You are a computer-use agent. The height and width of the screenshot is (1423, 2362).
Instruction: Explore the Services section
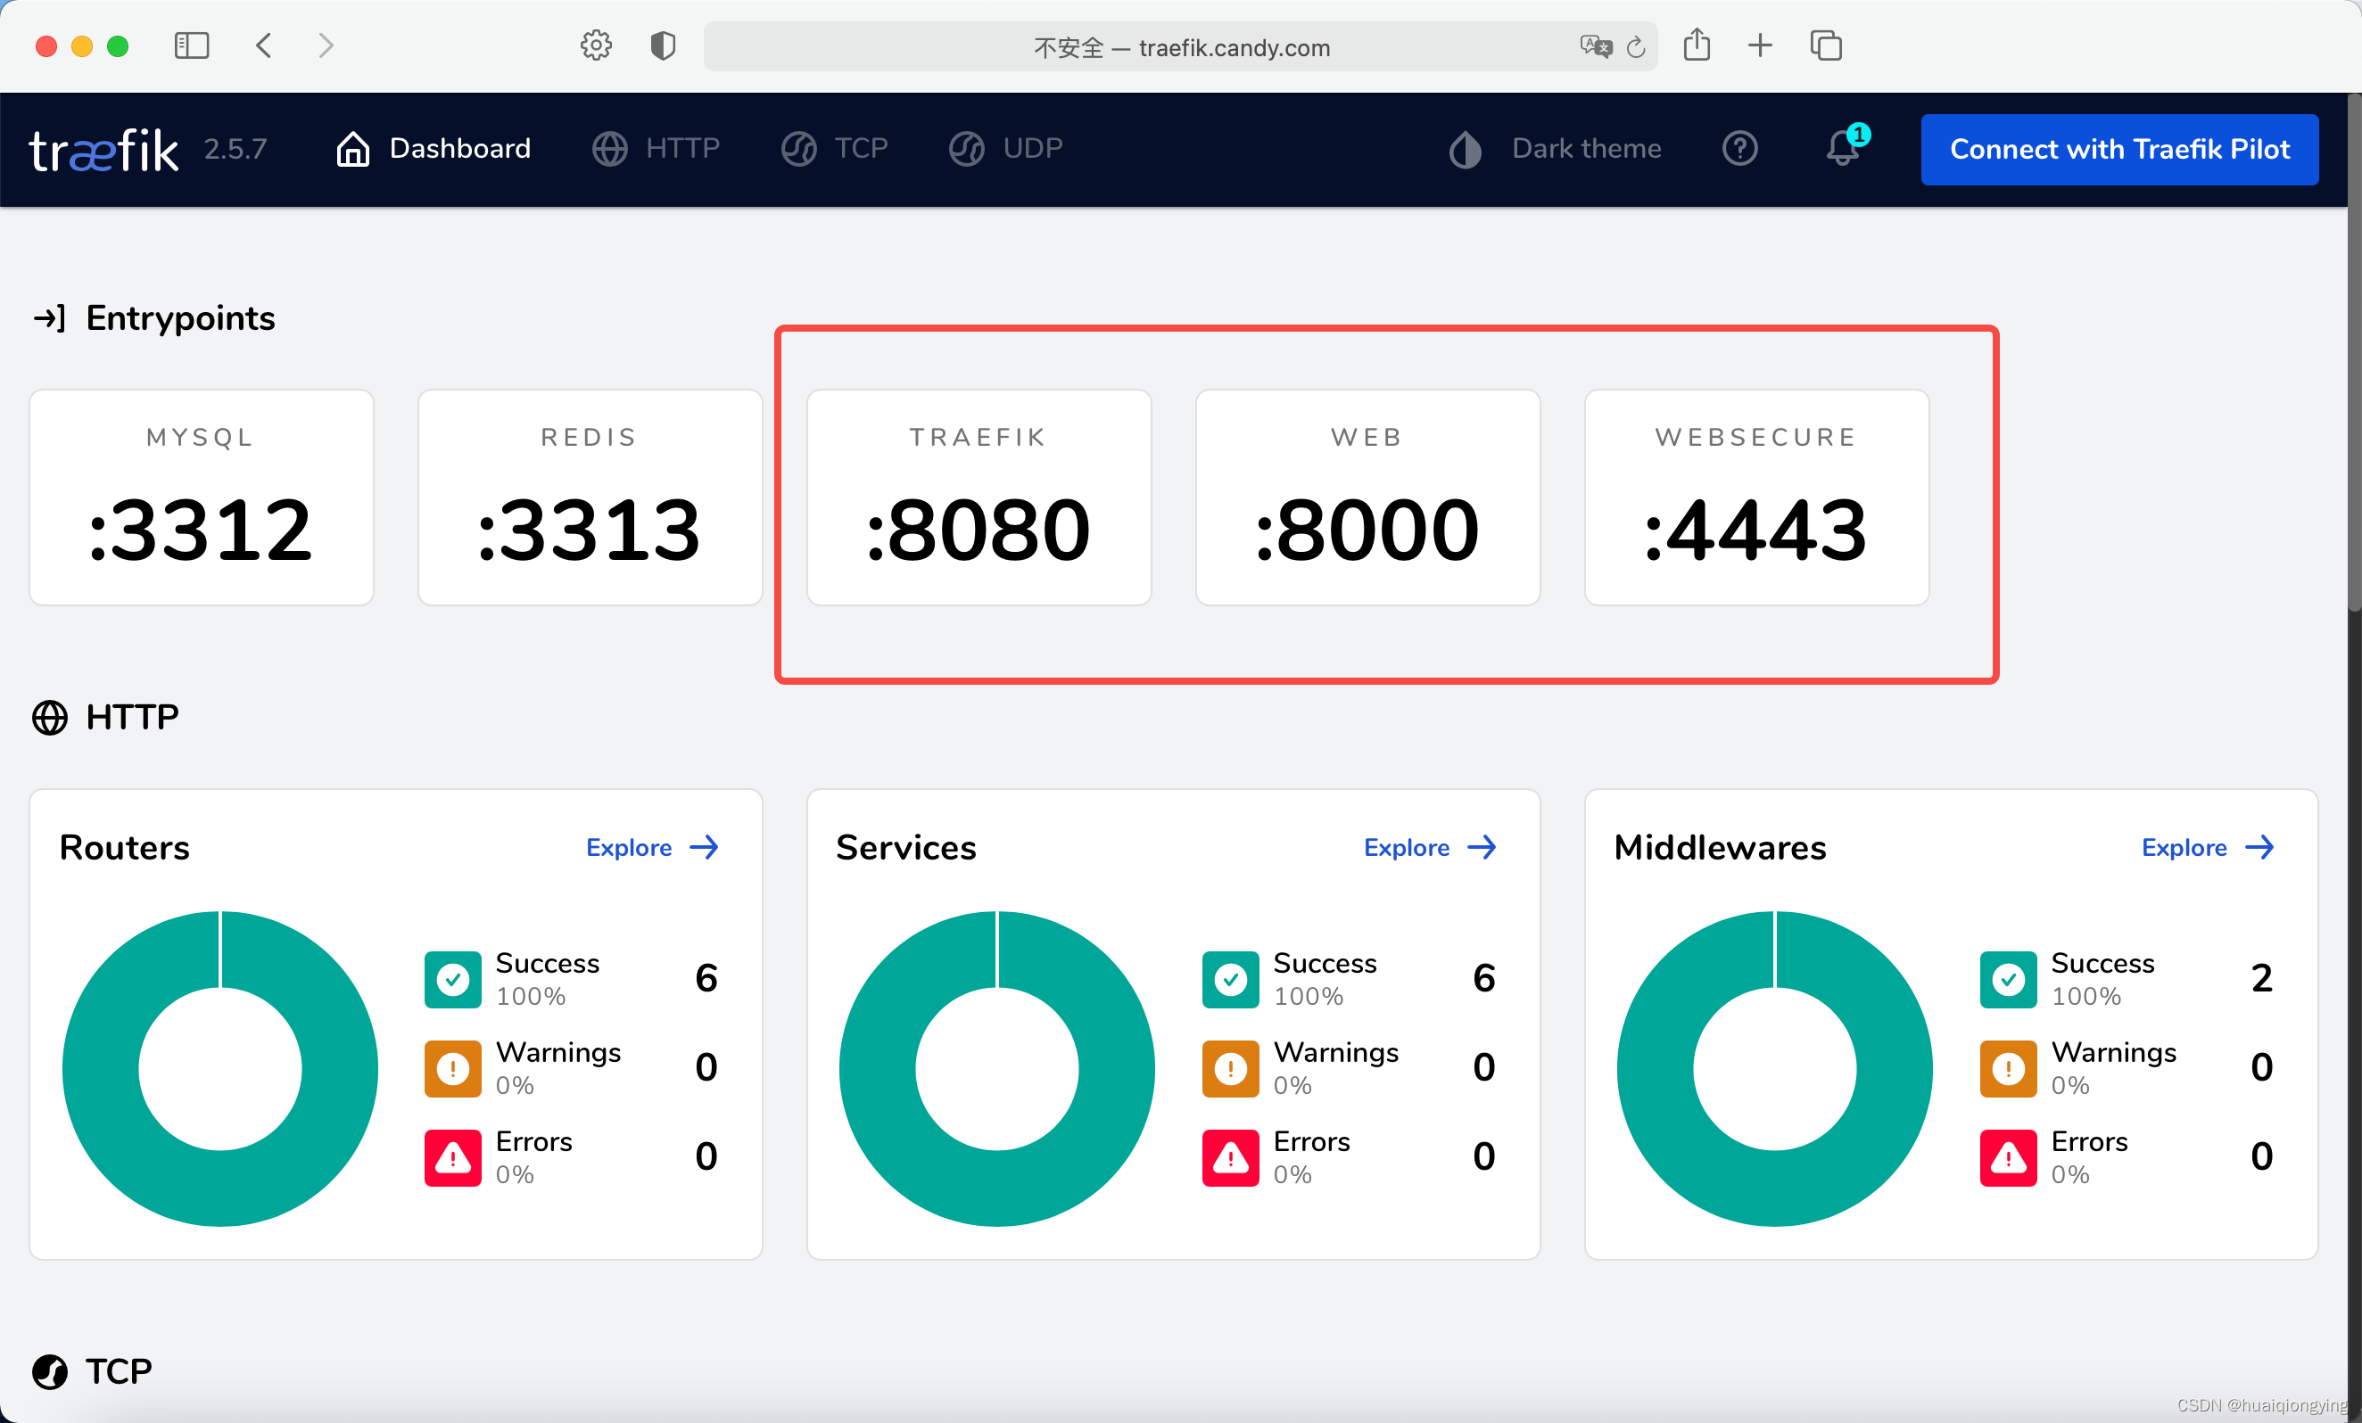pyautogui.click(x=1429, y=847)
